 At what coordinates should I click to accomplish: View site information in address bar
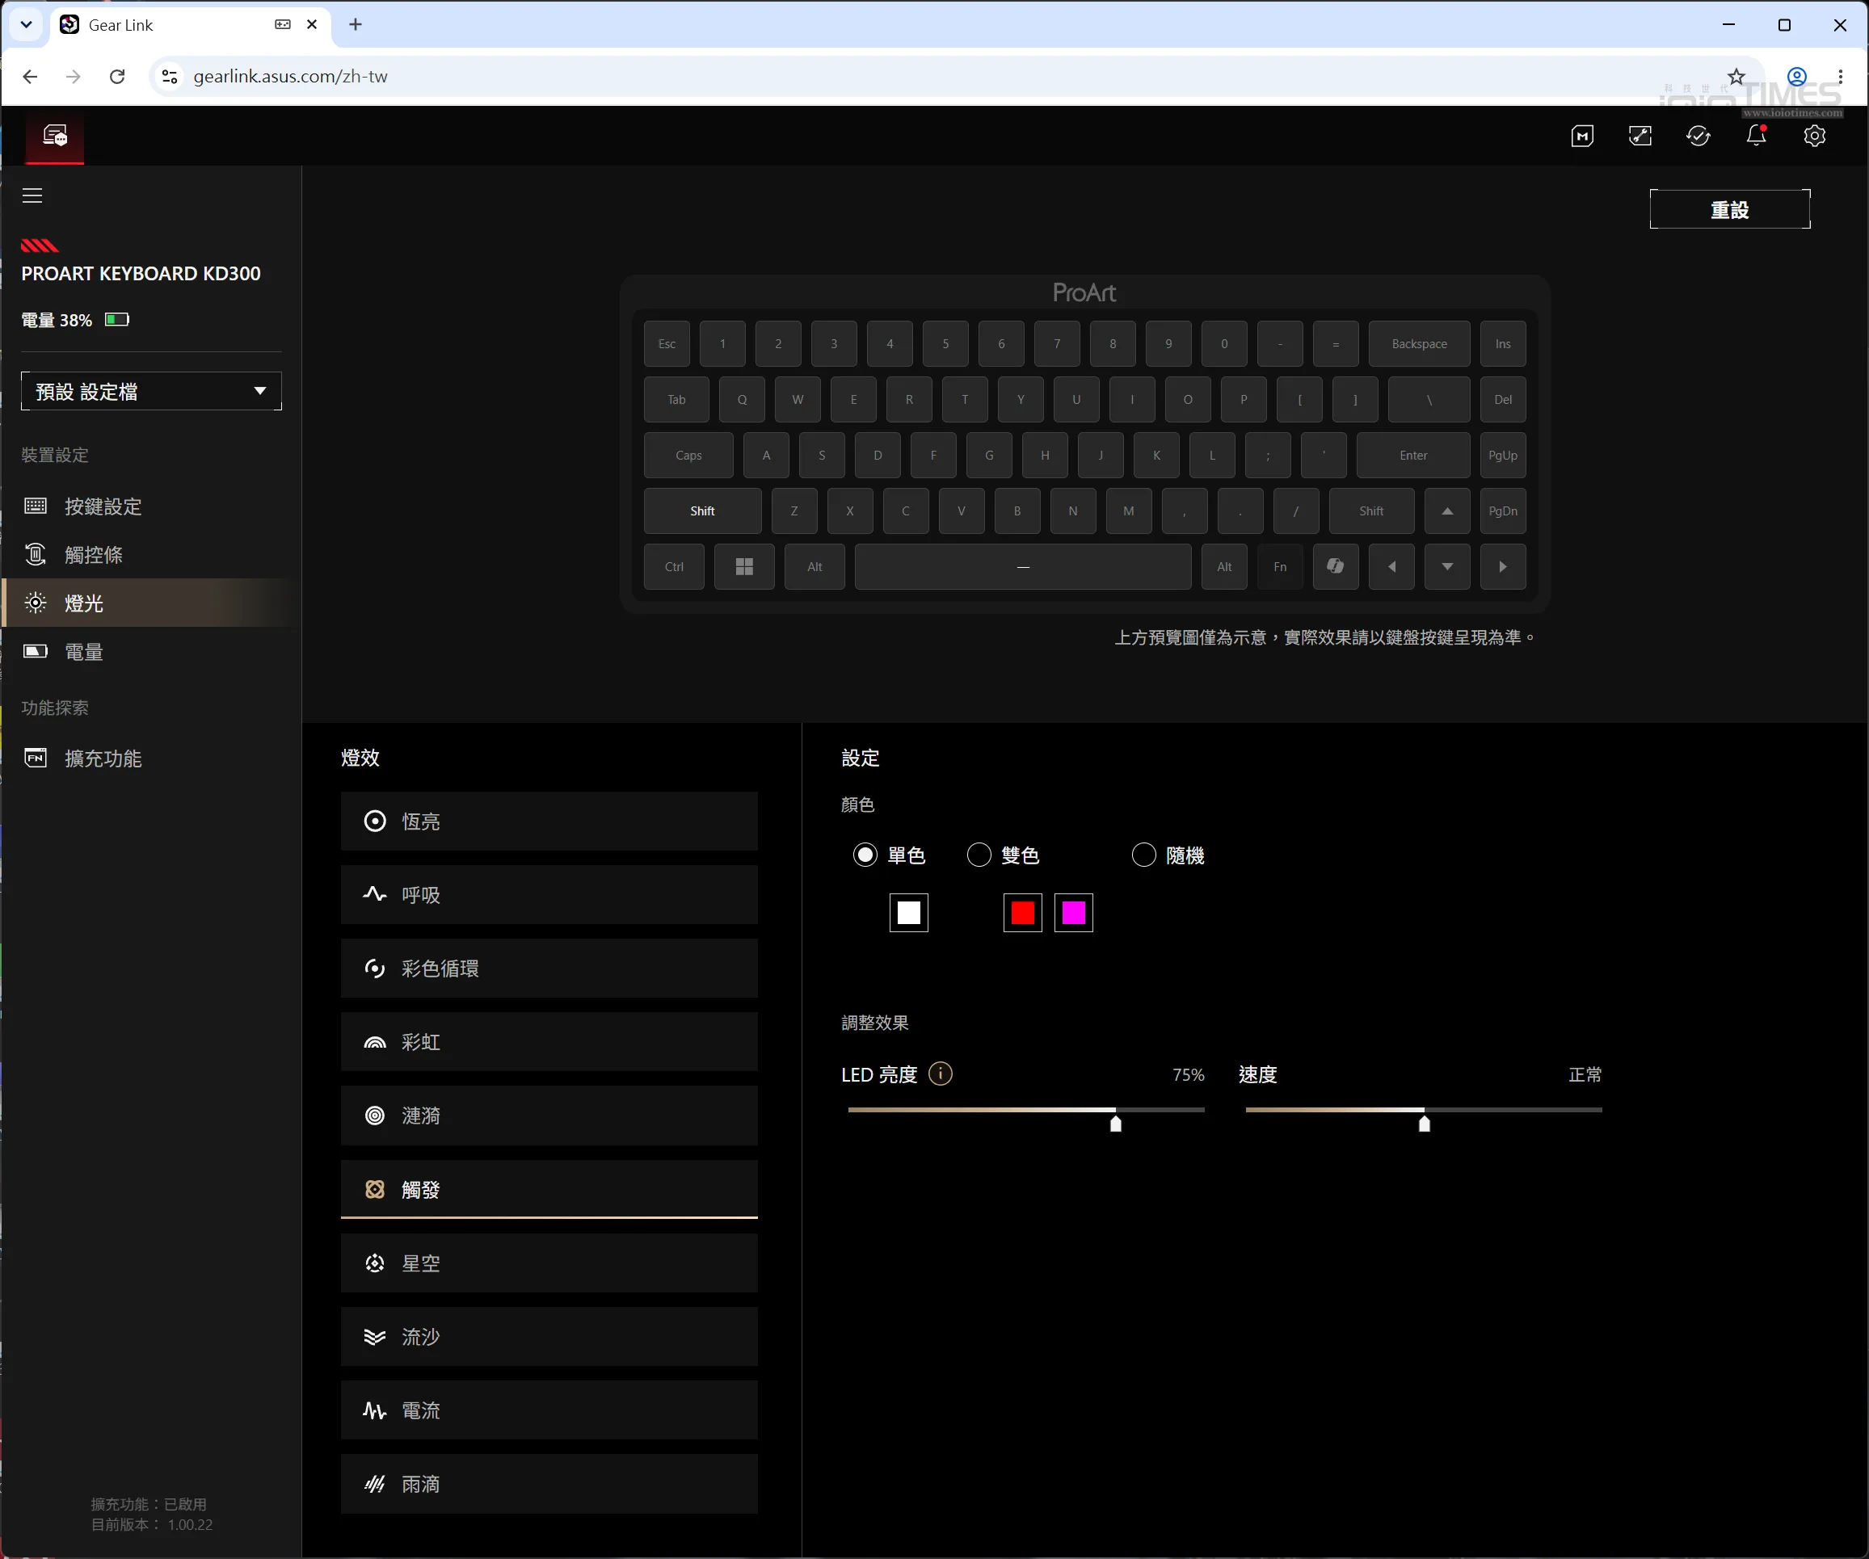(x=169, y=77)
